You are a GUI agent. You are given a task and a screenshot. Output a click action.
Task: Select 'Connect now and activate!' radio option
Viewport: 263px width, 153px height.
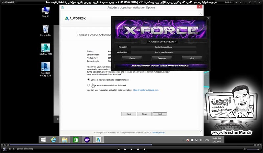[x=88, y=80]
